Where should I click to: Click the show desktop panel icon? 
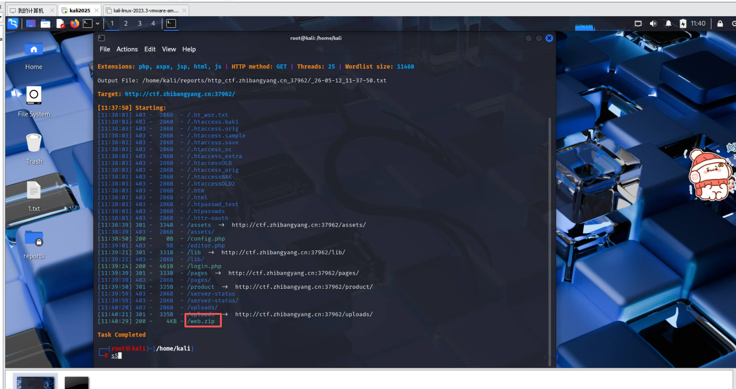[31, 23]
